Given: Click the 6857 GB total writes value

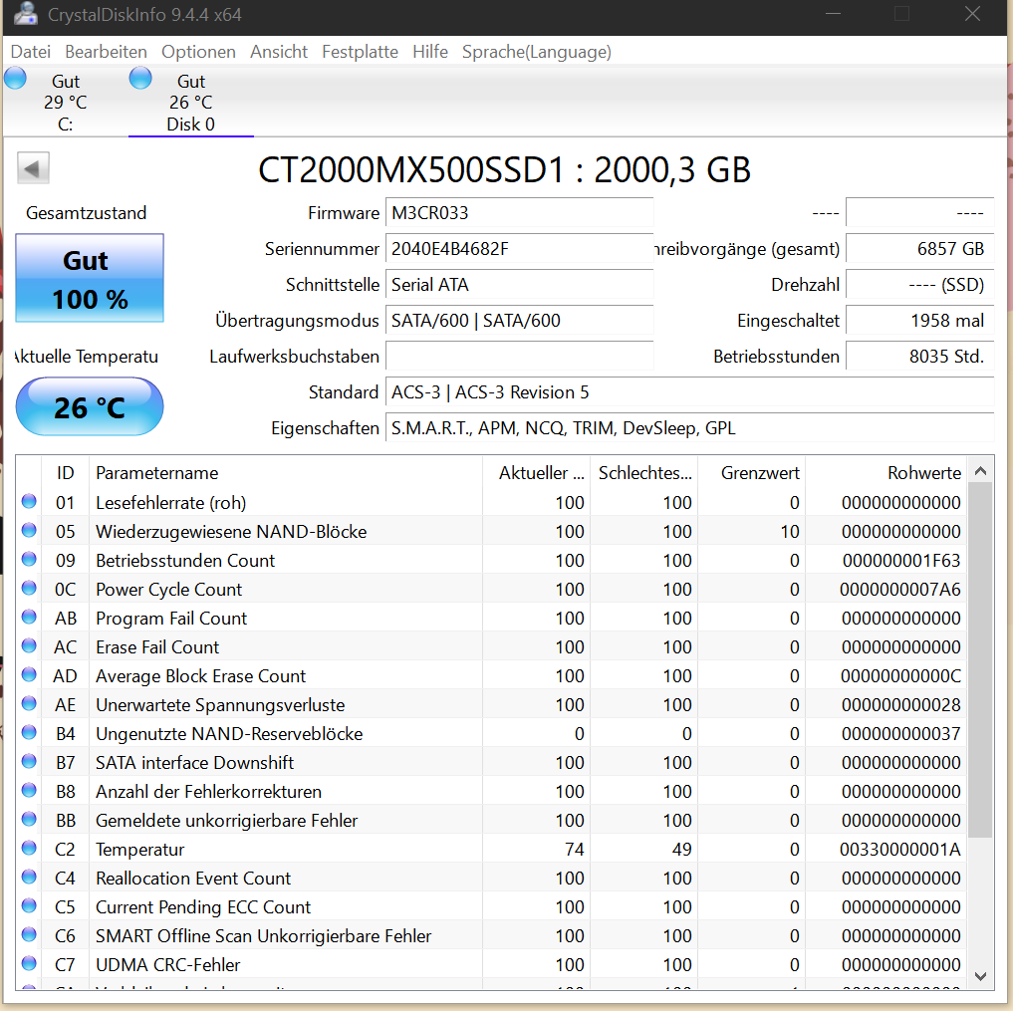Looking at the screenshot, I should coord(920,249).
